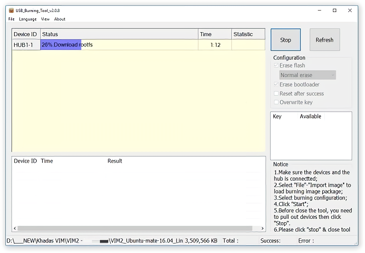Open the About menu
Viewport: 365px width, 253px height.
pos(60,19)
